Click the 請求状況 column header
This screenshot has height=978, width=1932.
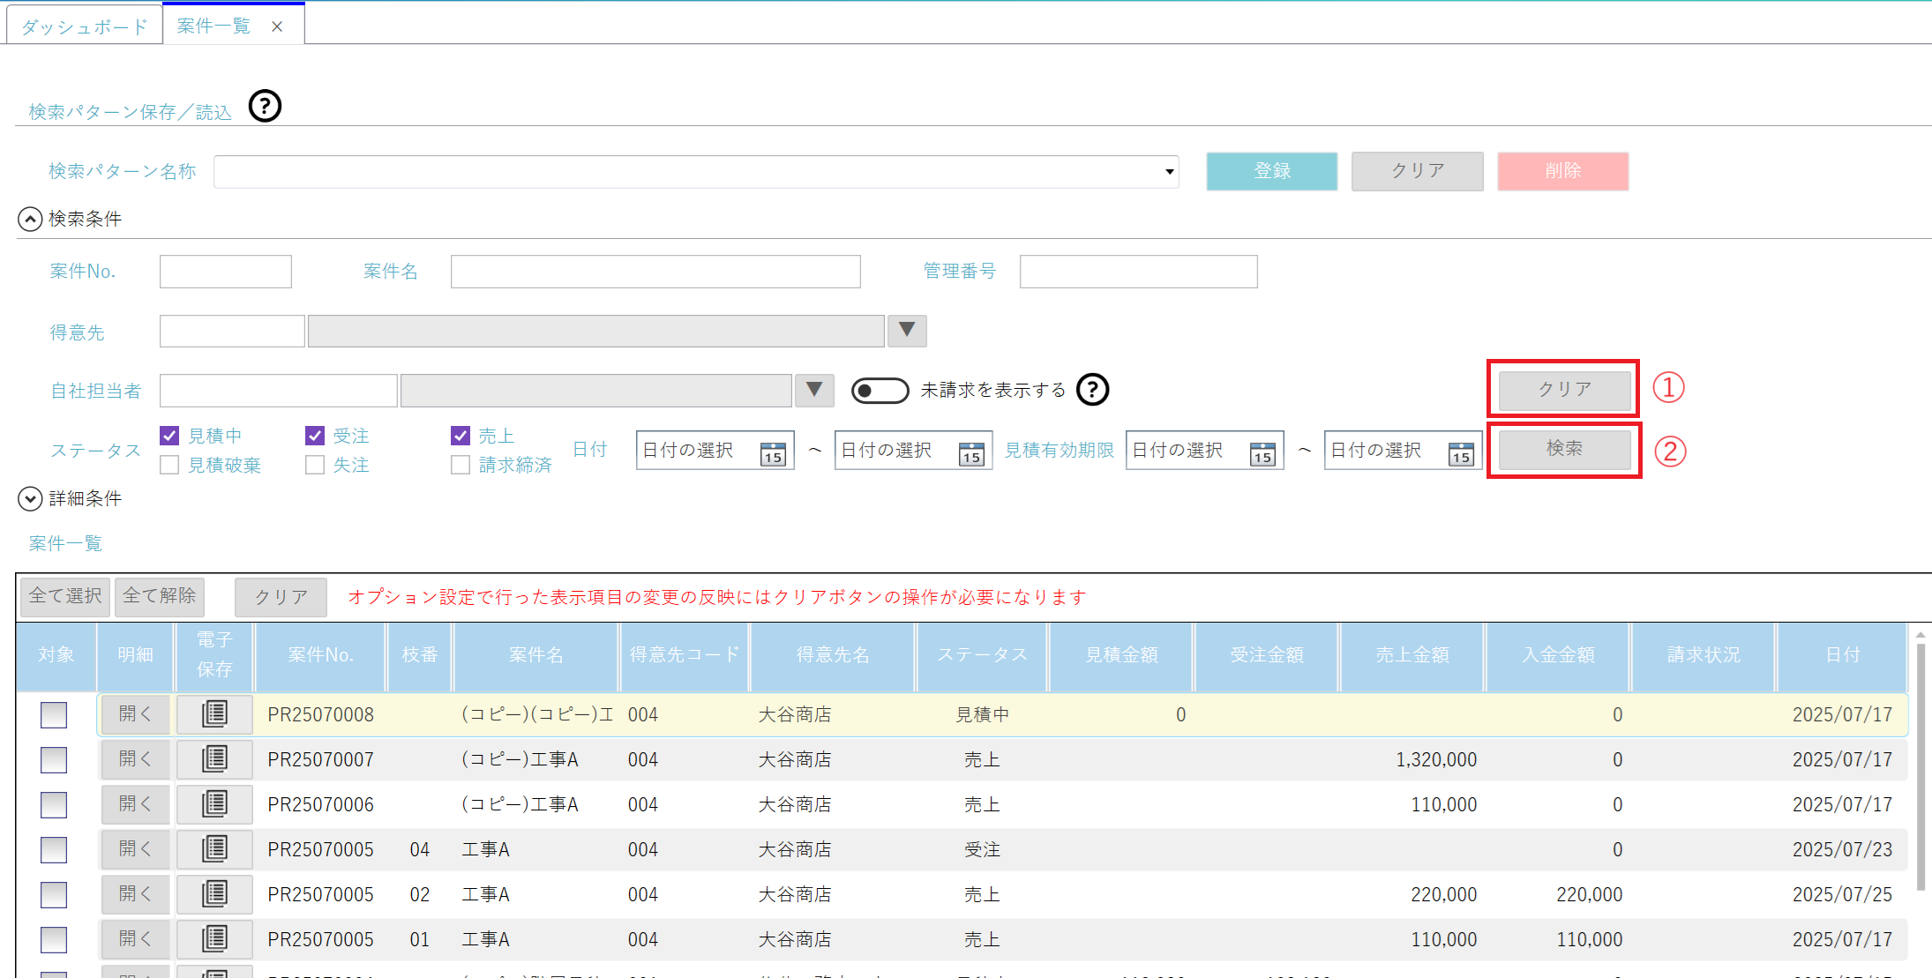tap(1704, 655)
